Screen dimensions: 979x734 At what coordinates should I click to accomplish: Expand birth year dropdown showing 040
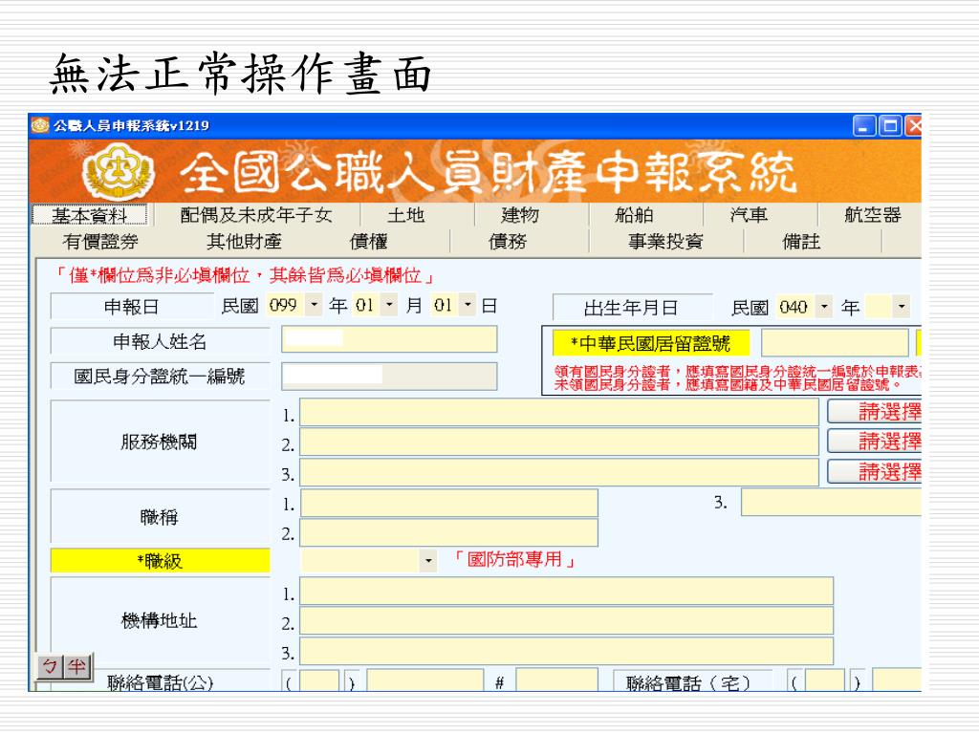coord(824,307)
